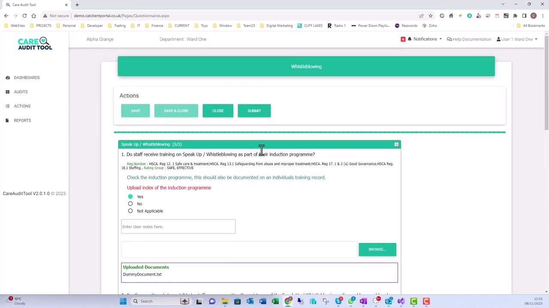Select the Yes radio option
Screen dimensions: 549x308
[x=130, y=196]
